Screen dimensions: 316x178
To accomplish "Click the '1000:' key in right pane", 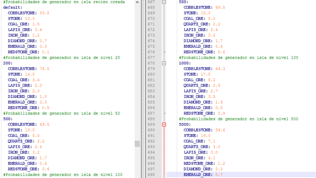I will 185,63.
